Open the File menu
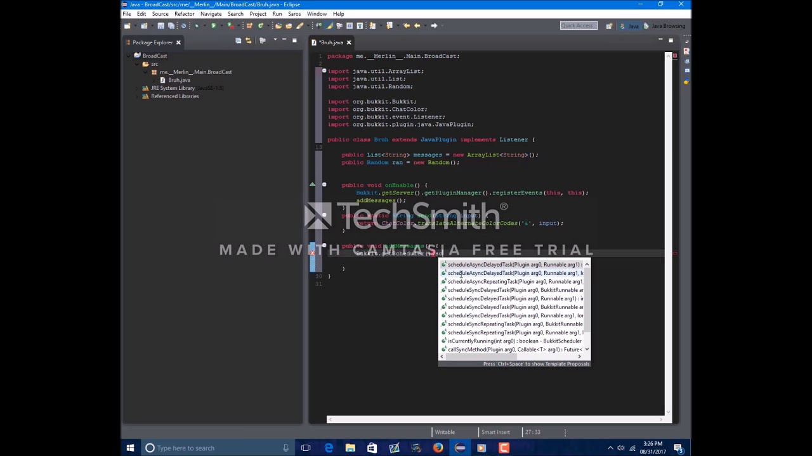The image size is (812, 456). 127,14
